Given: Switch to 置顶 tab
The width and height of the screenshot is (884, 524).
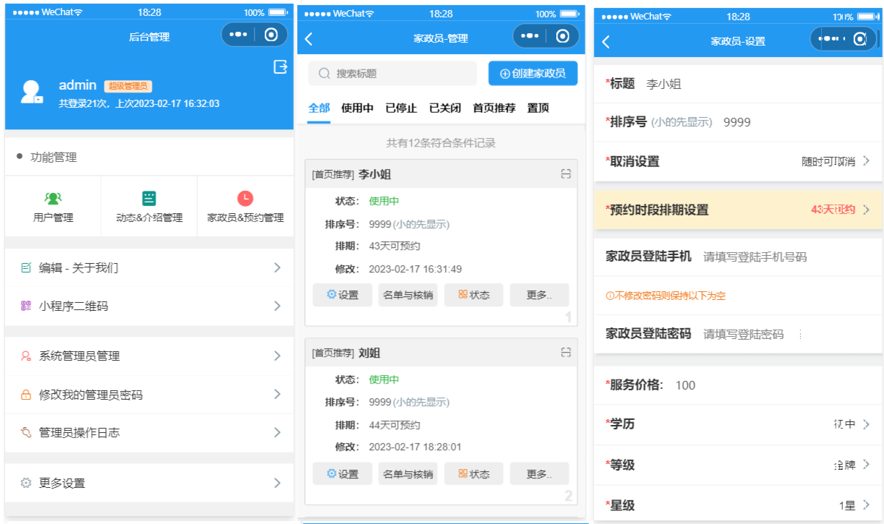Looking at the screenshot, I should [x=538, y=108].
